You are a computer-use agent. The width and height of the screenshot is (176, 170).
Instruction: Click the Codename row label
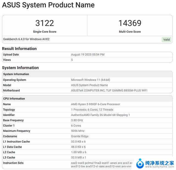tap(10, 136)
